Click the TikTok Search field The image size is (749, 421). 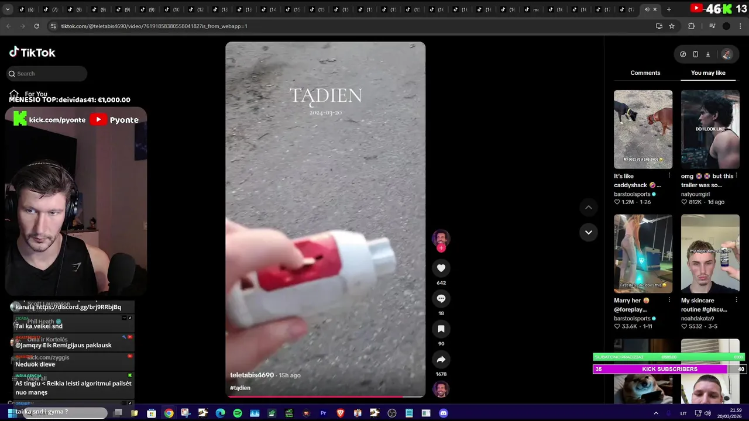tap(47, 74)
